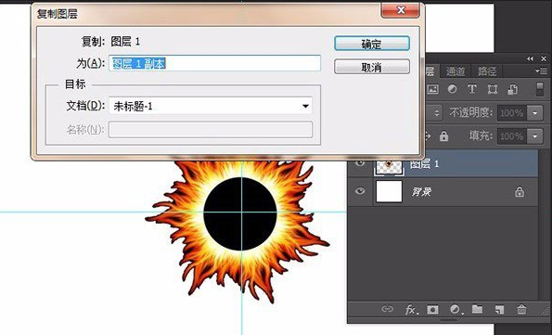Click the link layers icon
Screen dimensions: 552x335
[x=387, y=309]
